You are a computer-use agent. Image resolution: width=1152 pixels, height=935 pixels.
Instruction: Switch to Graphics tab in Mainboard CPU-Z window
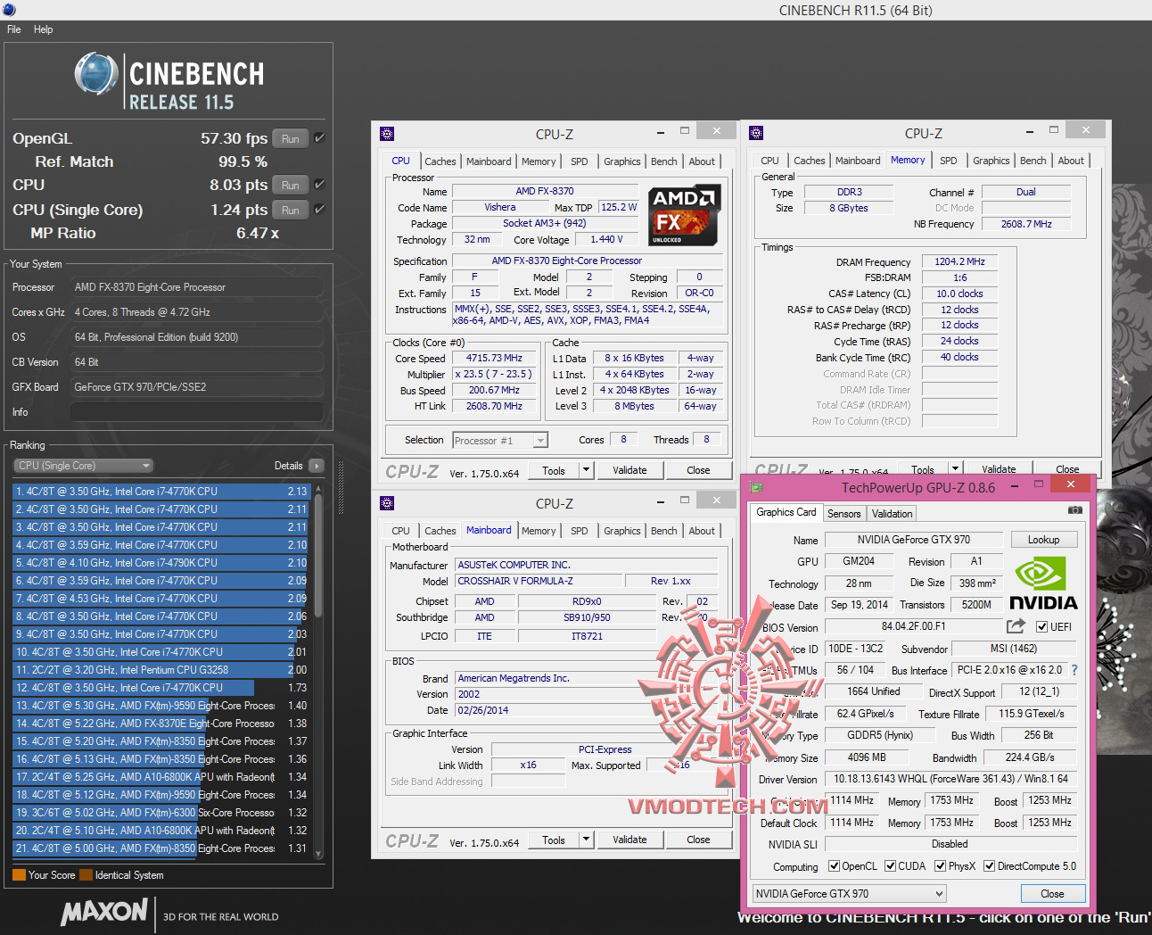coord(621,531)
